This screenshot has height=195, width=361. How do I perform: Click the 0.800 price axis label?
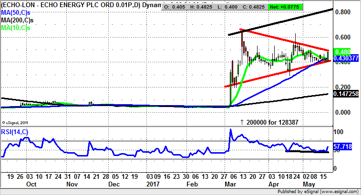tap(342, 12)
